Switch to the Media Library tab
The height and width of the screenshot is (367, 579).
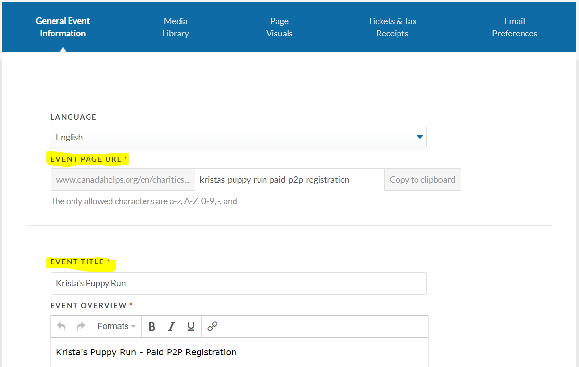point(176,27)
